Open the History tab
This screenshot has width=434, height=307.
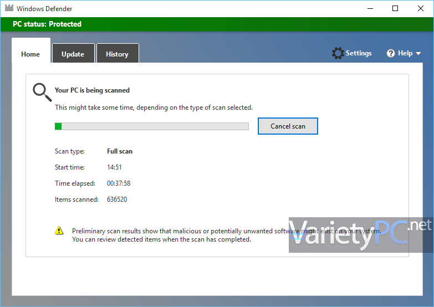point(118,53)
